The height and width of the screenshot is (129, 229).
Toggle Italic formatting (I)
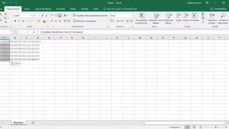point(19,21)
